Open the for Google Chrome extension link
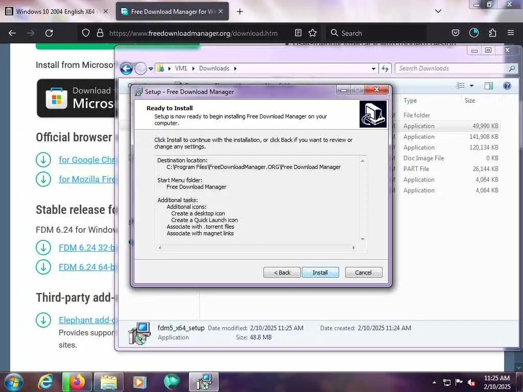This screenshot has height=392, width=523. [87, 160]
